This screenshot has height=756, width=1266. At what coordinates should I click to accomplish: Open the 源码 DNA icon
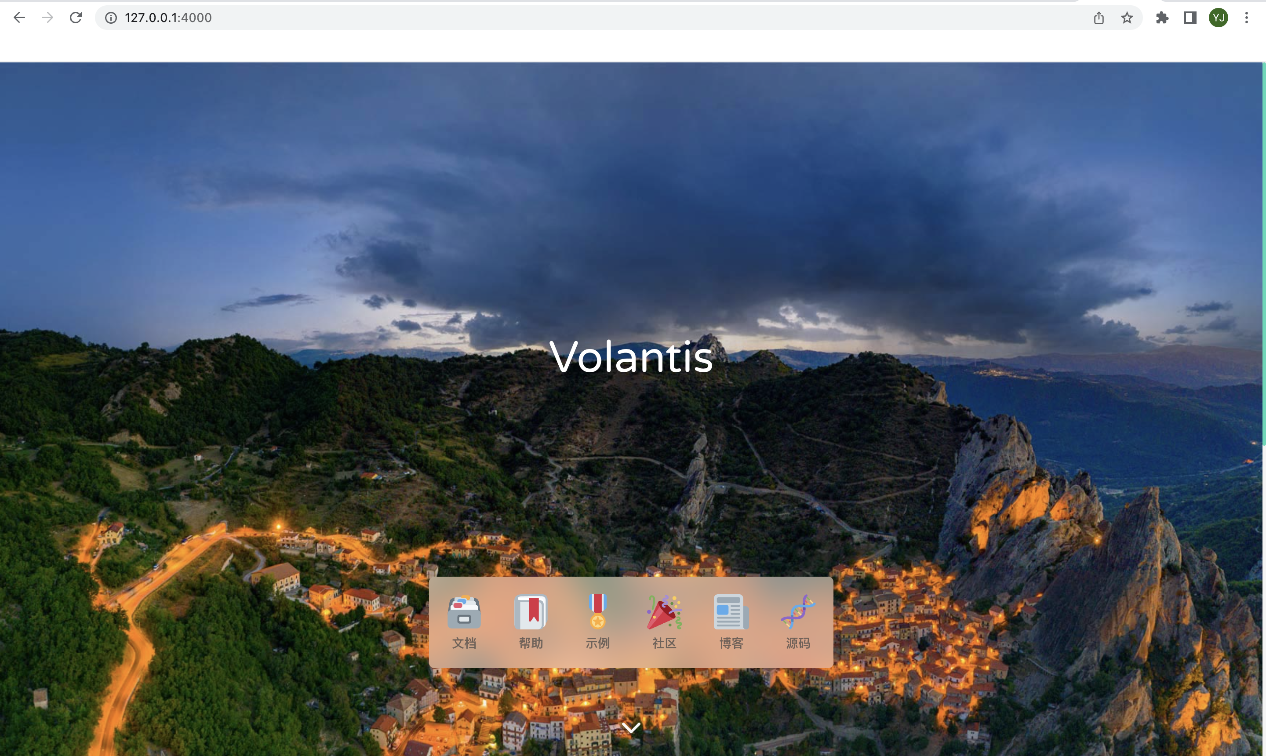coord(797,612)
